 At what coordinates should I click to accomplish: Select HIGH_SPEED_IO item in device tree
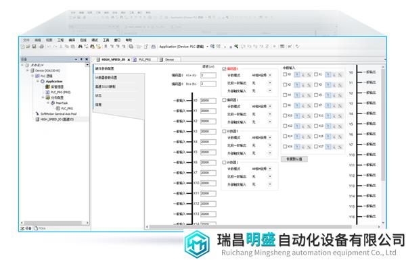coord(57,120)
